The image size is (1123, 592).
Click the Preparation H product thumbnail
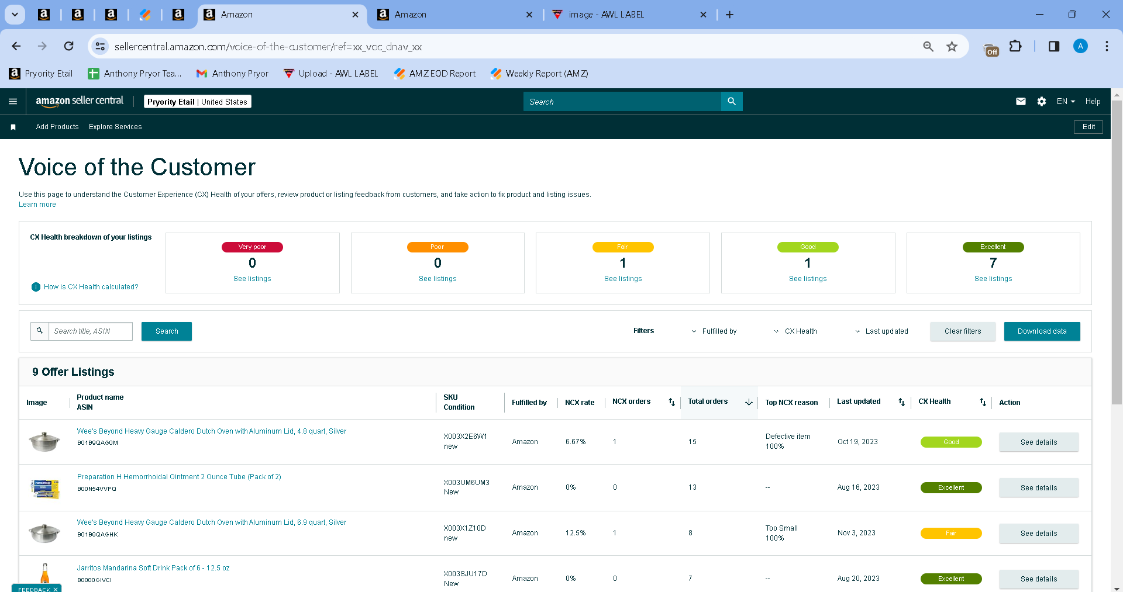(44, 488)
